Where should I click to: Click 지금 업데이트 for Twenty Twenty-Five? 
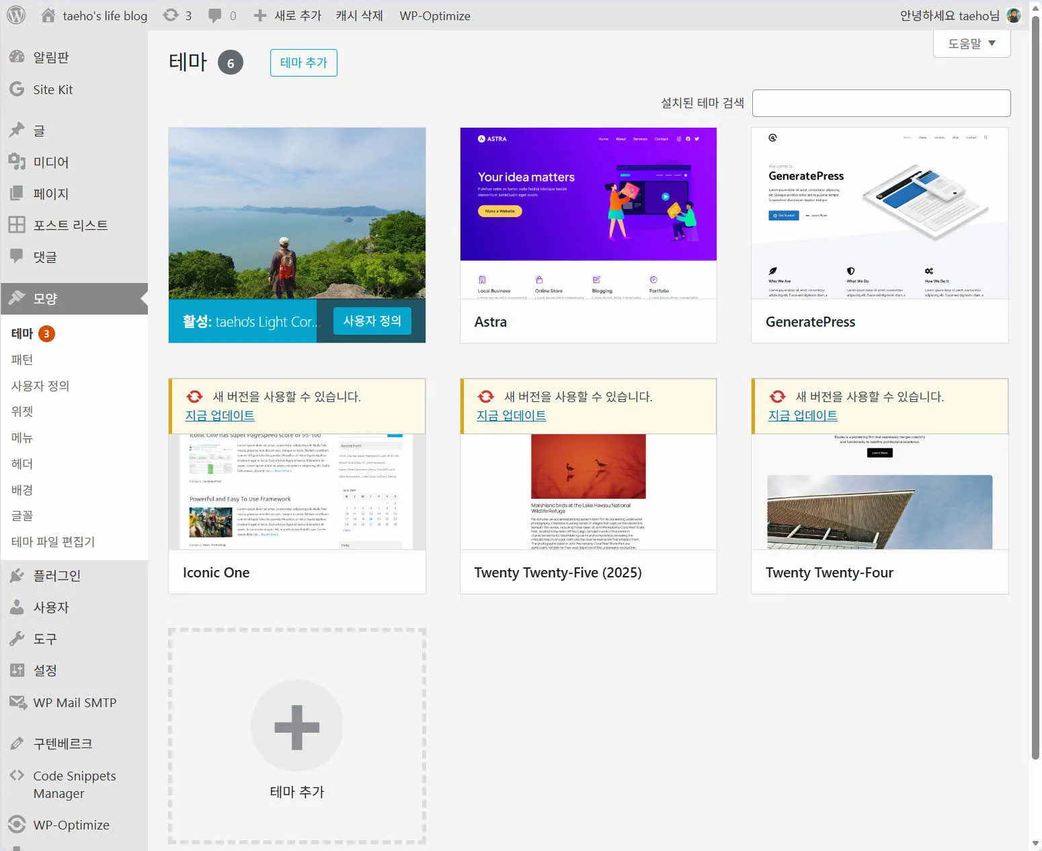(512, 415)
